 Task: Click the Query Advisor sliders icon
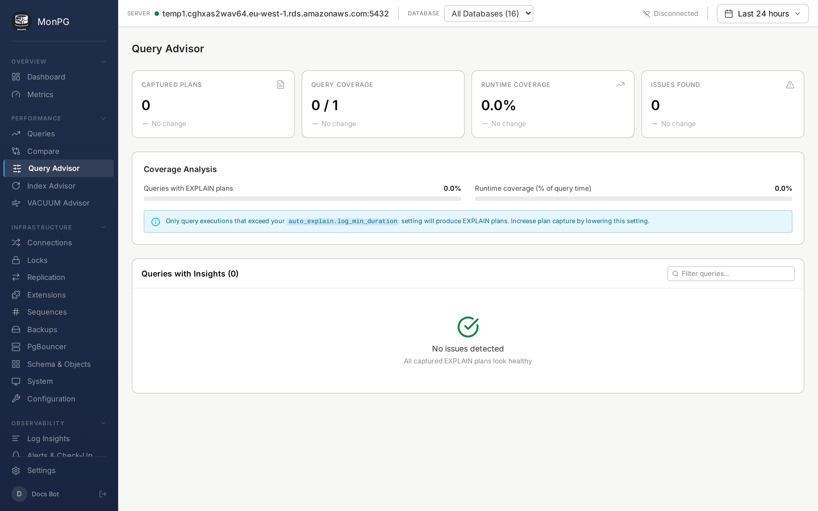click(x=17, y=168)
